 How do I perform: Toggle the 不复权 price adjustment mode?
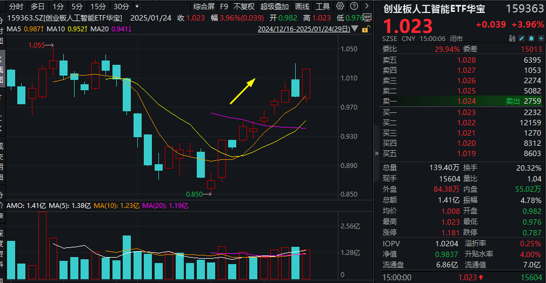click(244, 6)
